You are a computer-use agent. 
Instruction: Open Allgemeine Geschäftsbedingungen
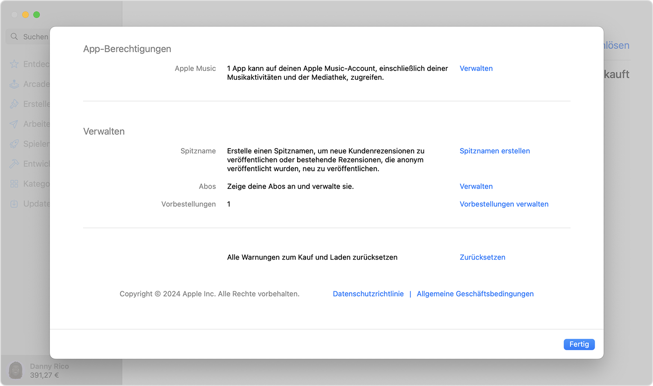pos(475,294)
